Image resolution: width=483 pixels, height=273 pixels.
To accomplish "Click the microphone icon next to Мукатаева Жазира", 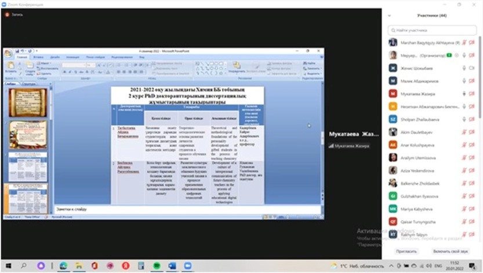I will [464, 93].
